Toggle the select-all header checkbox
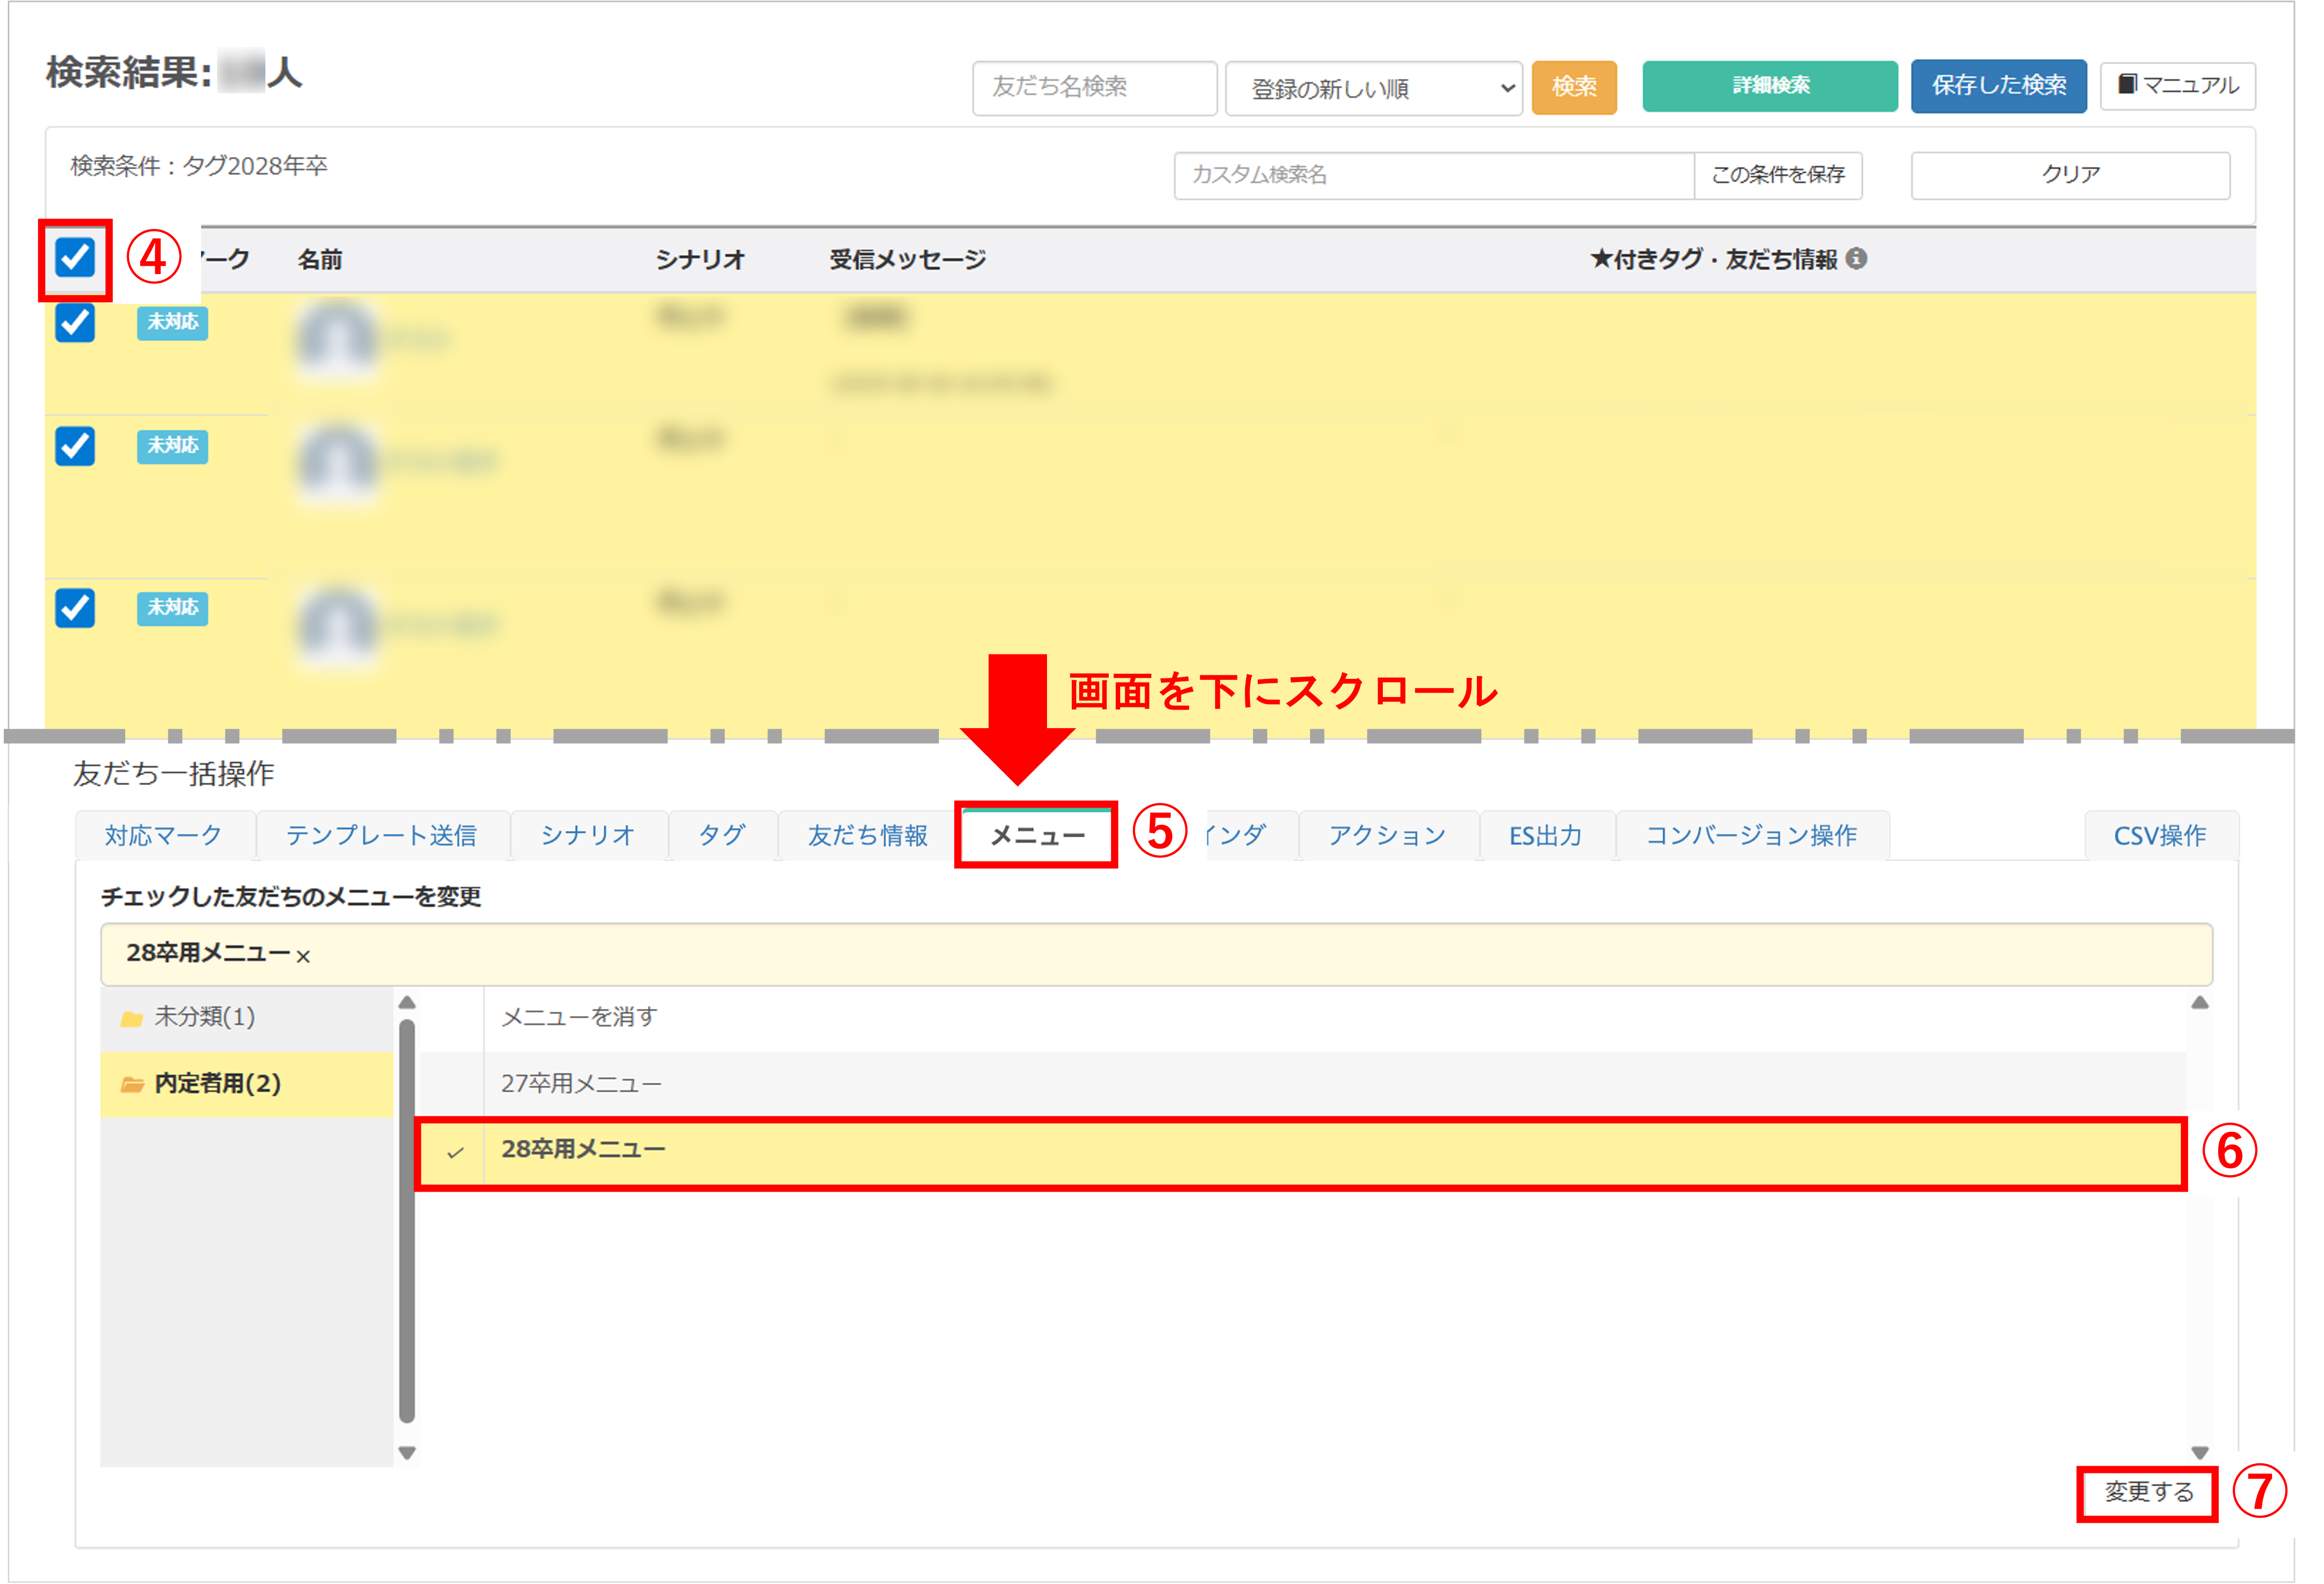This screenshot has height=1584, width=2324. coord(75,258)
